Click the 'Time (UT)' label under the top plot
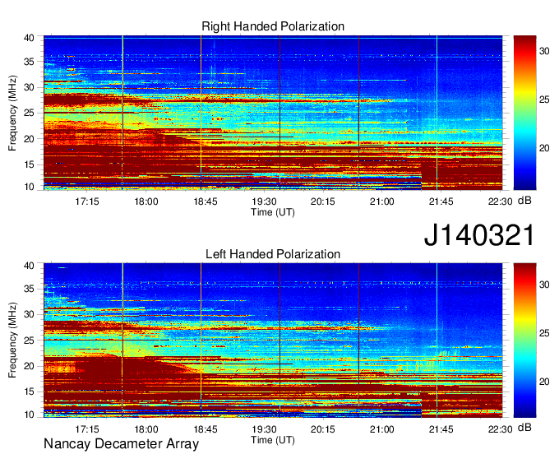Viewport: 559px width, 454px height. point(273,212)
